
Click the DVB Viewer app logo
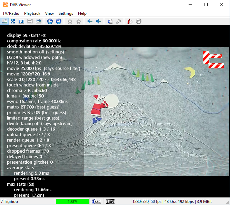point(6,4)
